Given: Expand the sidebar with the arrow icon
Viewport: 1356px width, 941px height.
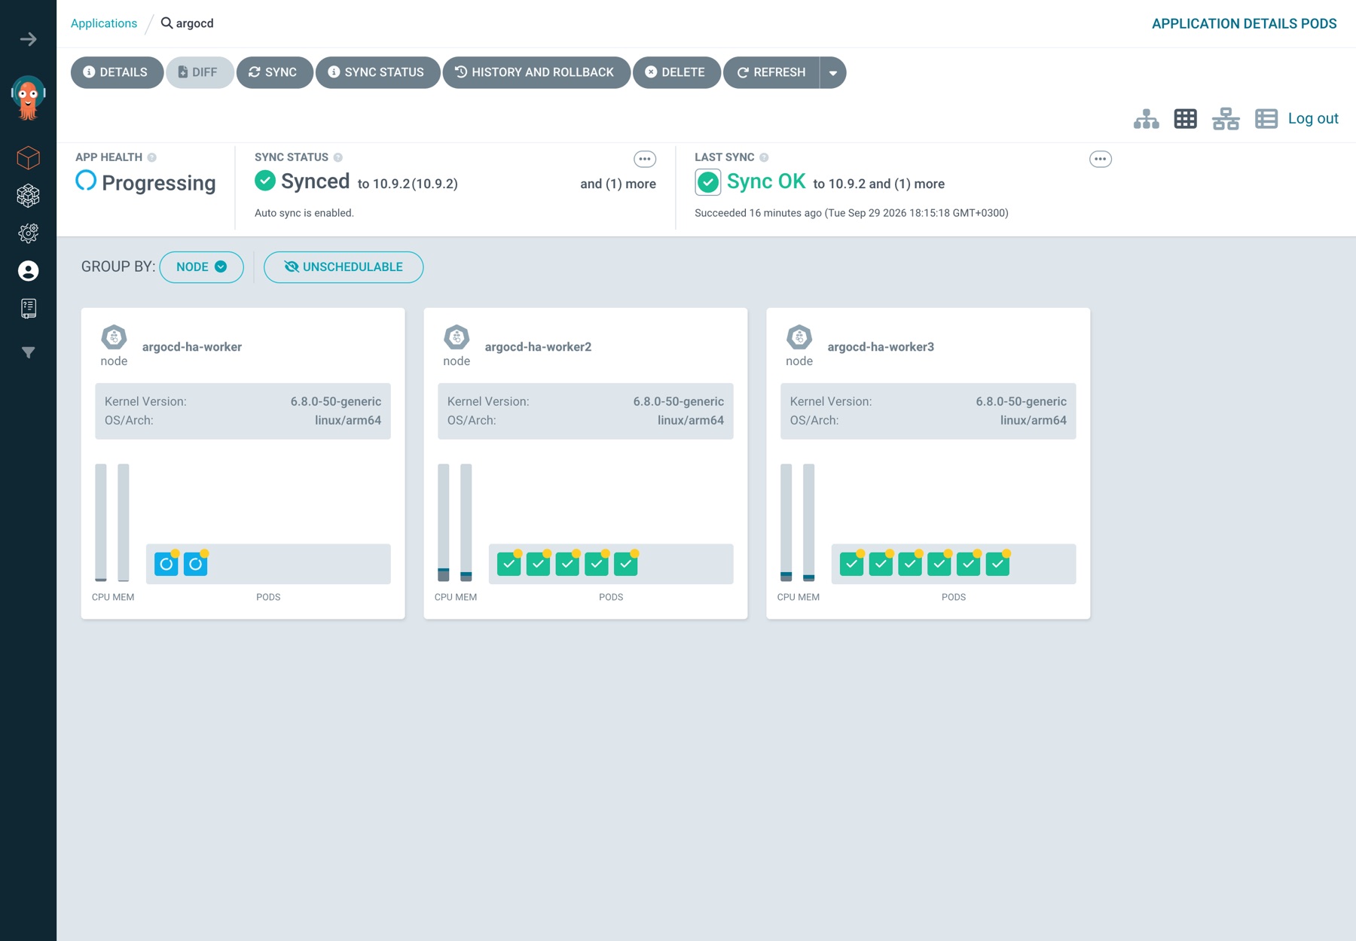Looking at the screenshot, I should 29,39.
